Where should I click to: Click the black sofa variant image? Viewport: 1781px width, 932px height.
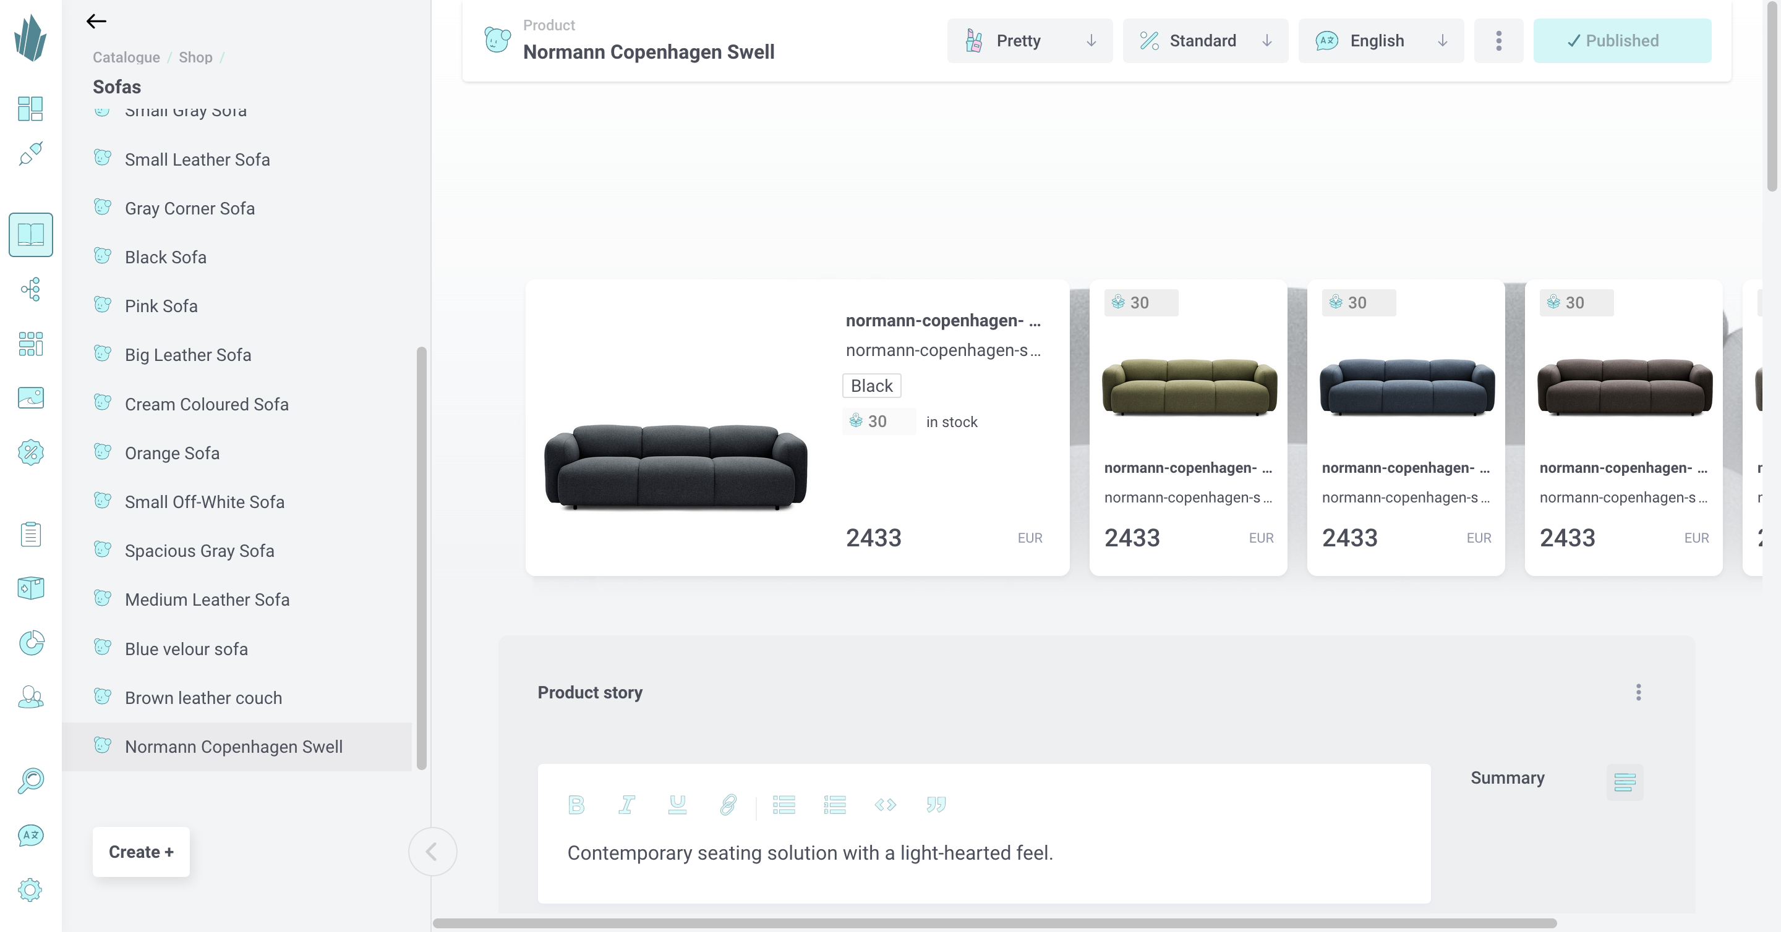pos(675,467)
